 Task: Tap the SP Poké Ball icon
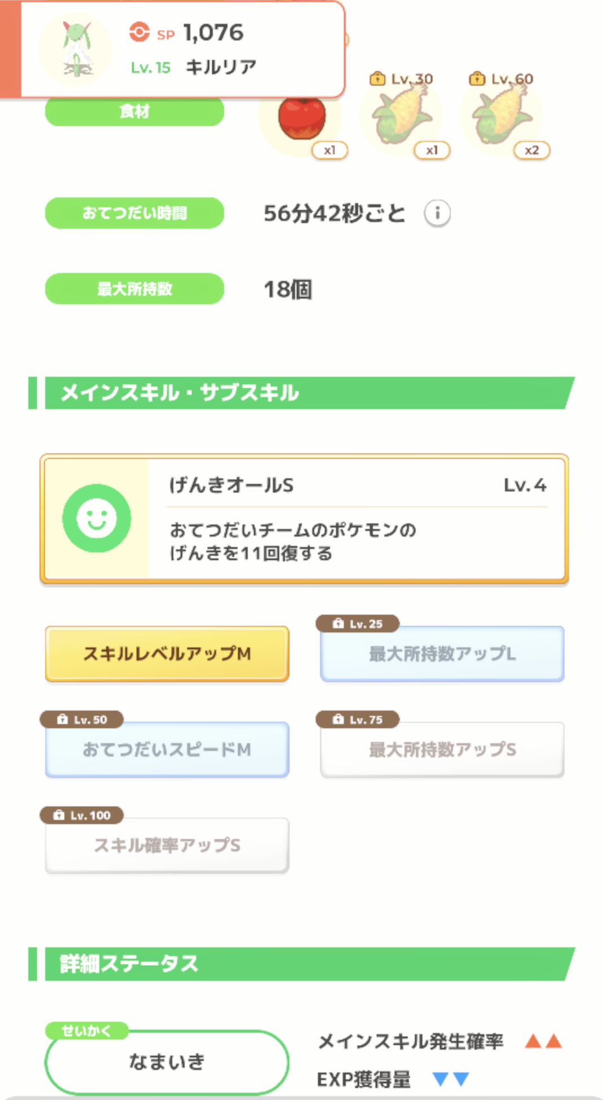pyautogui.click(x=139, y=32)
